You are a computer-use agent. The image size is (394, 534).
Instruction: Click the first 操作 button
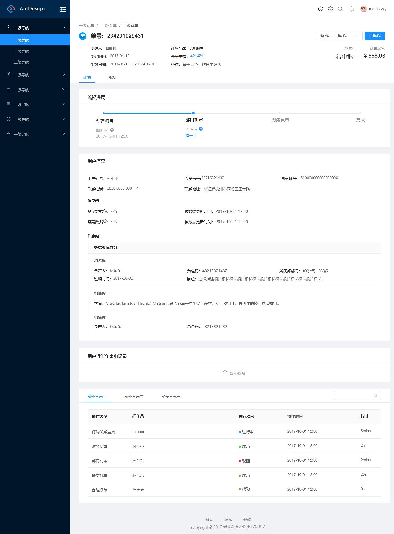[x=325, y=36]
